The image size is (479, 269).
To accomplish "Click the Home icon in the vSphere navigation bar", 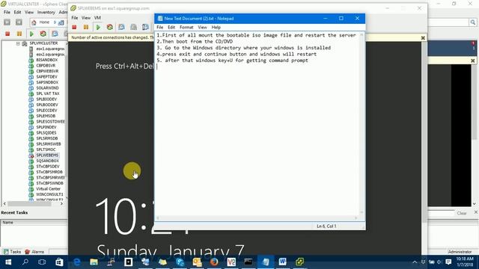I will coord(34,22).
